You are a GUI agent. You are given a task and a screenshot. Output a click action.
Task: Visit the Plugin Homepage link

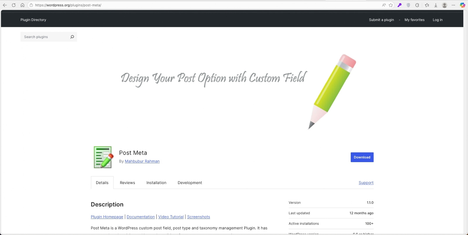[107, 217]
